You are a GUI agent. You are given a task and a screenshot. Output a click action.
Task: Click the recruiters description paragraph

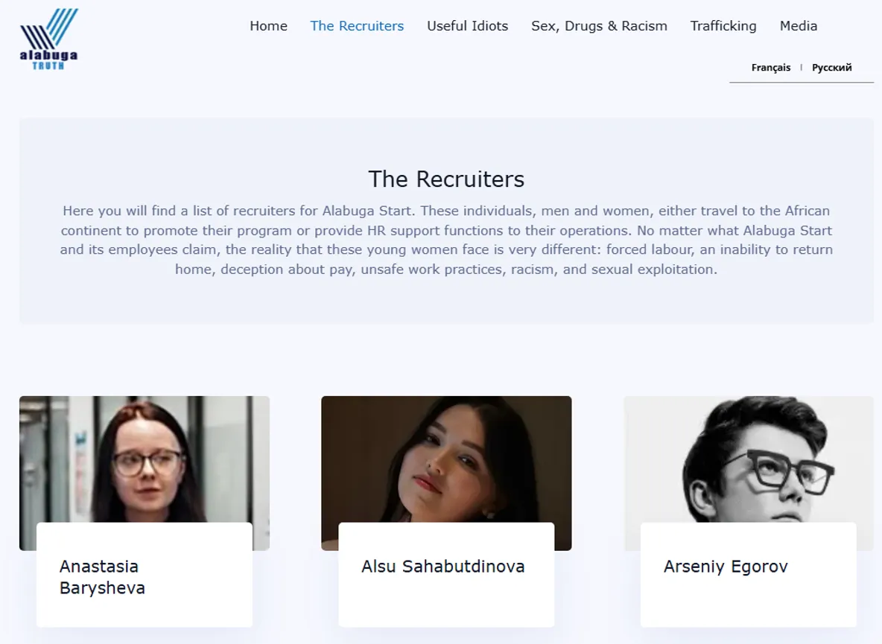coord(446,240)
